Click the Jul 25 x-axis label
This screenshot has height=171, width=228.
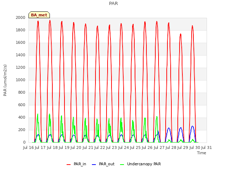pos(135,148)
